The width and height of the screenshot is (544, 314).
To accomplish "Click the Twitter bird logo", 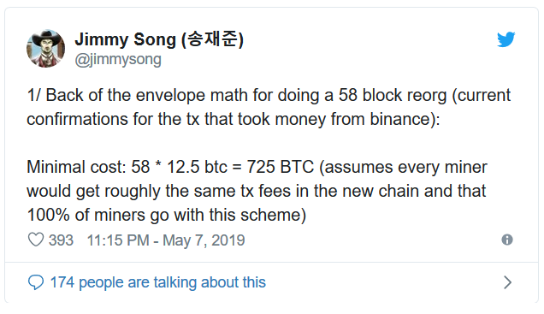I will point(506,39).
